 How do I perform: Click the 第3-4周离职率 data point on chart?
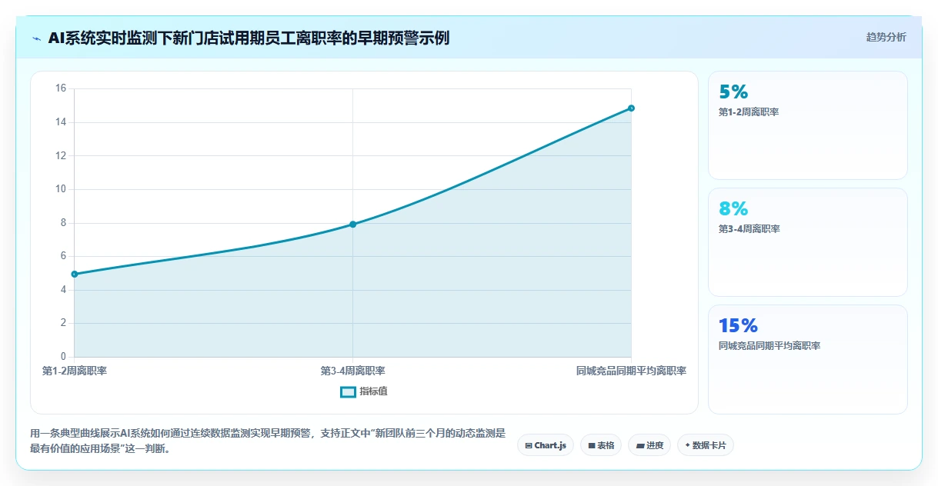click(352, 224)
